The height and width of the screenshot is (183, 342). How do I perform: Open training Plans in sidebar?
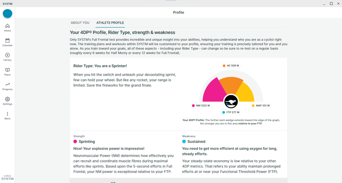7,71
